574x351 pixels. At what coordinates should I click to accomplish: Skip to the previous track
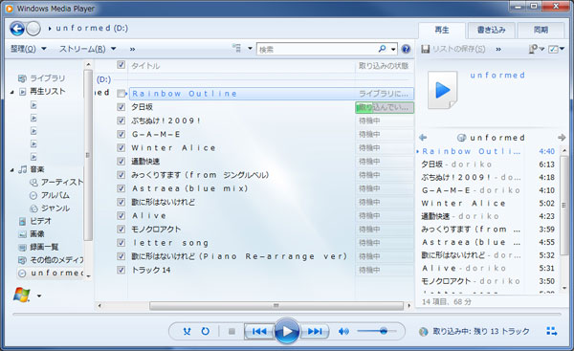[x=259, y=331]
